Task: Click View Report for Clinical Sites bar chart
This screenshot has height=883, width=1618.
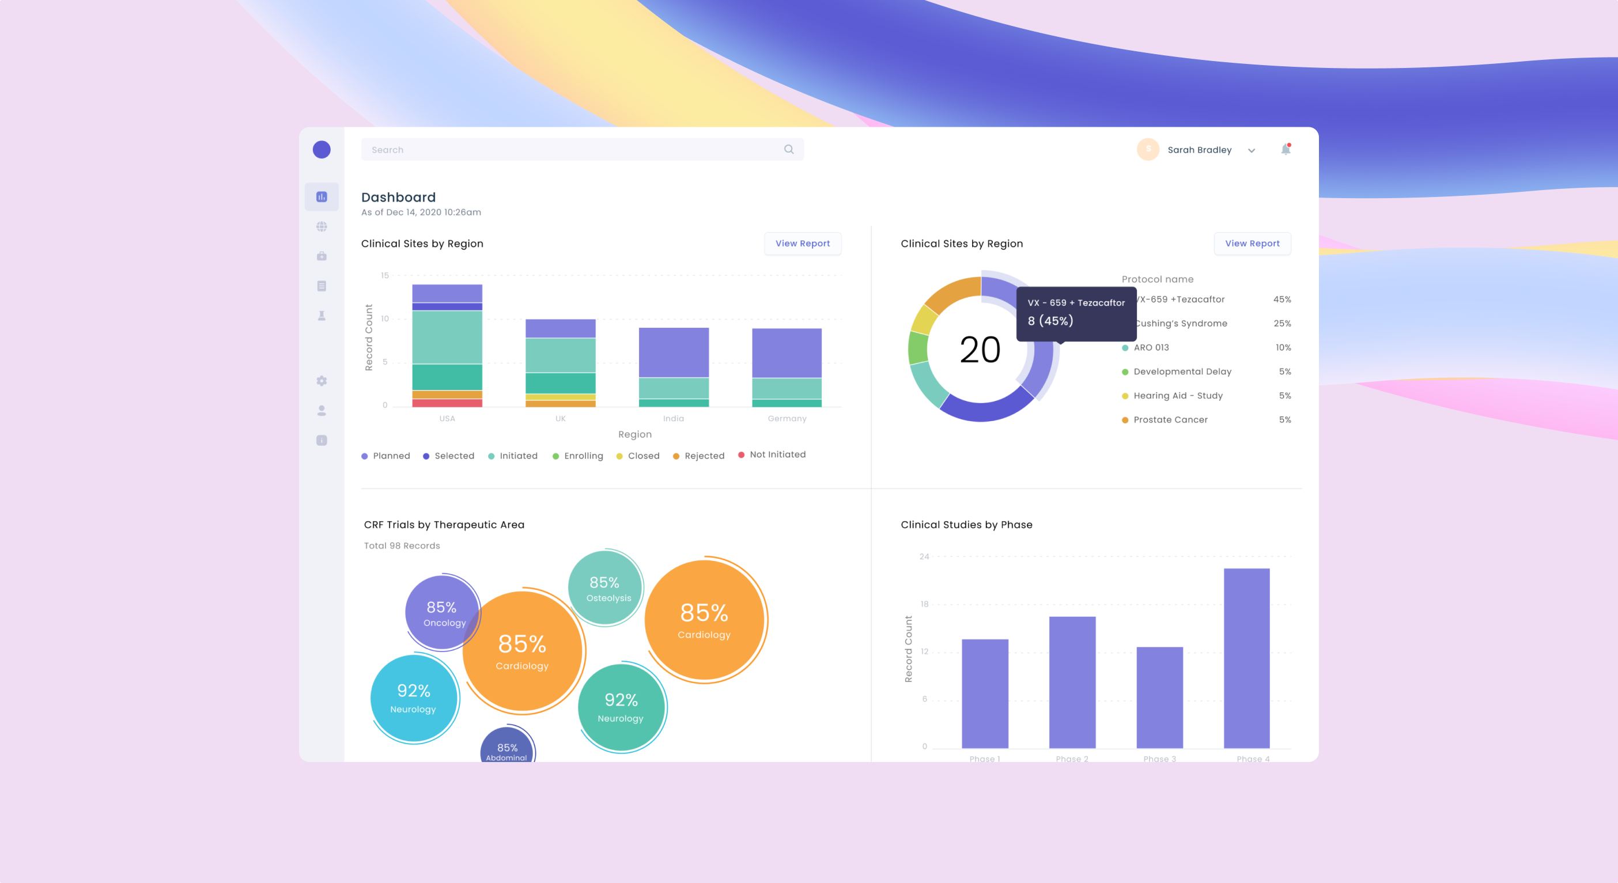Action: pyautogui.click(x=803, y=244)
